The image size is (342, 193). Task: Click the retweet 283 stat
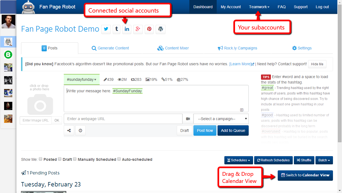tap(136, 79)
